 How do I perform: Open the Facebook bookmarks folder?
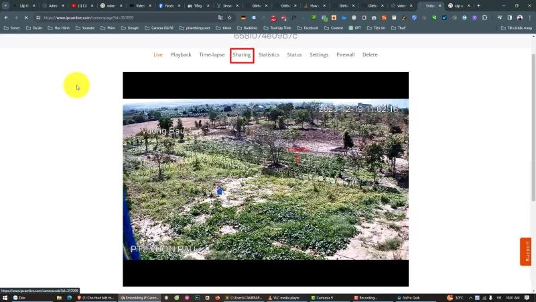(308, 28)
